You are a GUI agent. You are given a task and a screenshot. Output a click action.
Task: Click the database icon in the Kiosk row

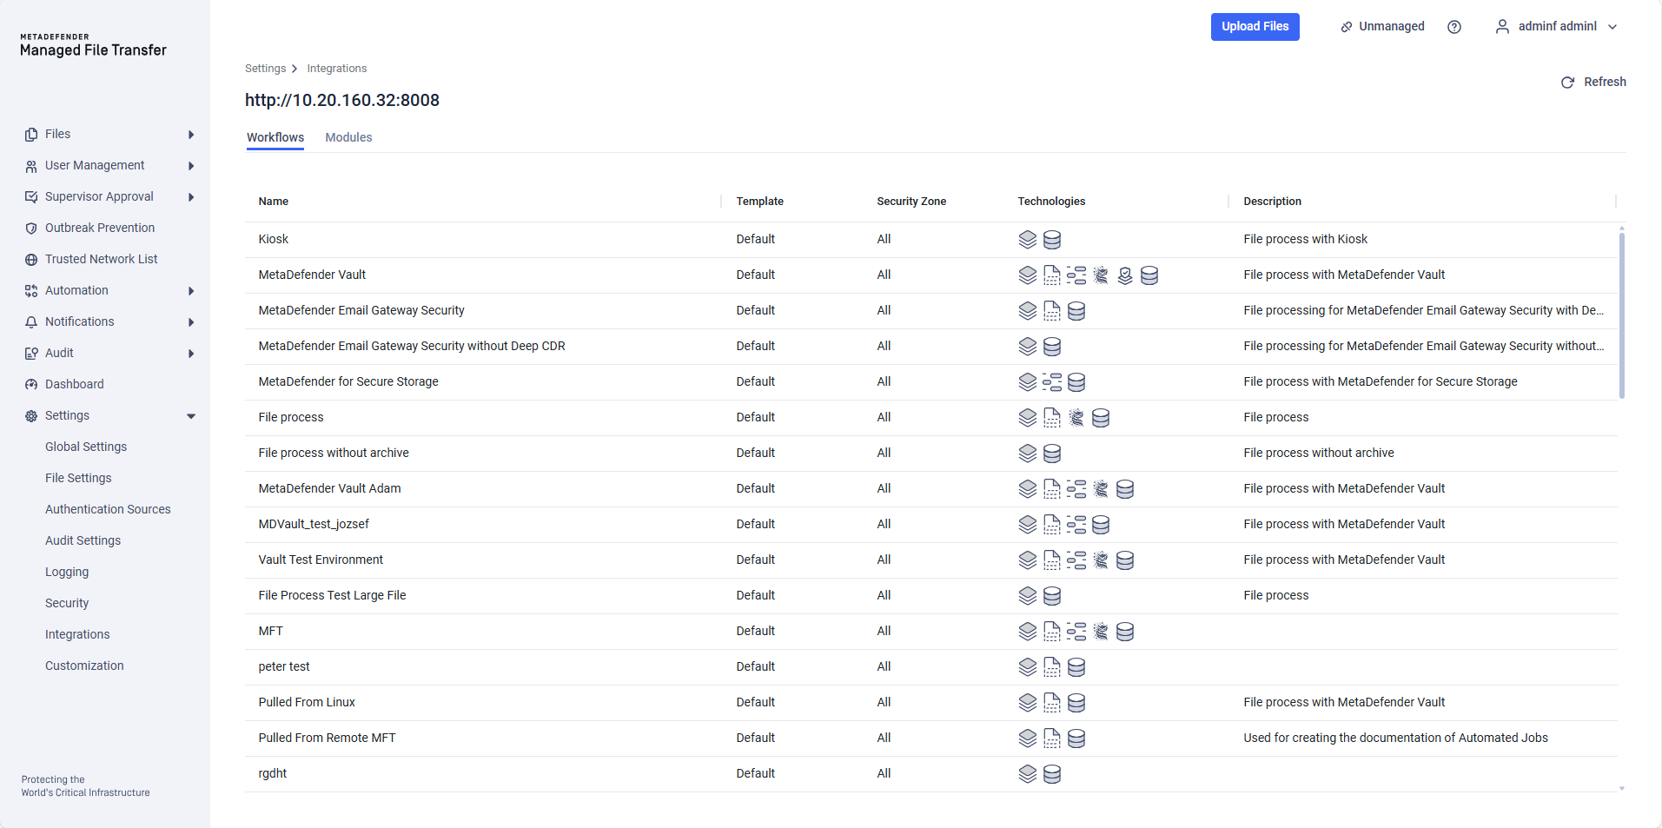(1052, 239)
